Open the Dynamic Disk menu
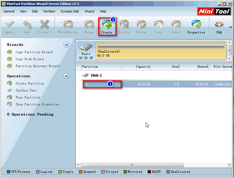234x178 pixels. 70,11
